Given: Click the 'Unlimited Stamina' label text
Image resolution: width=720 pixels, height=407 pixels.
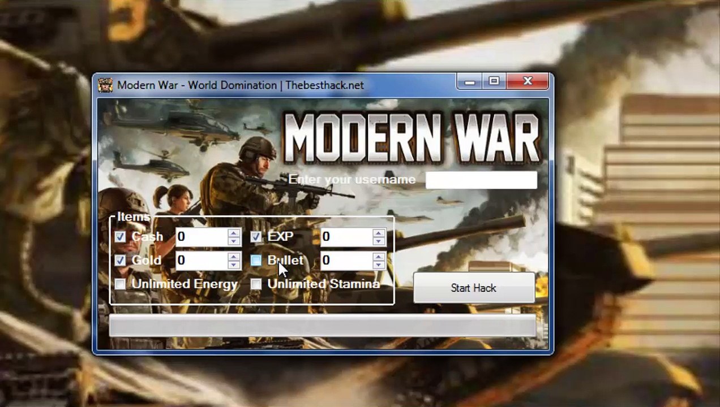Looking at the screenshot, I should click(x=323, y=284).
